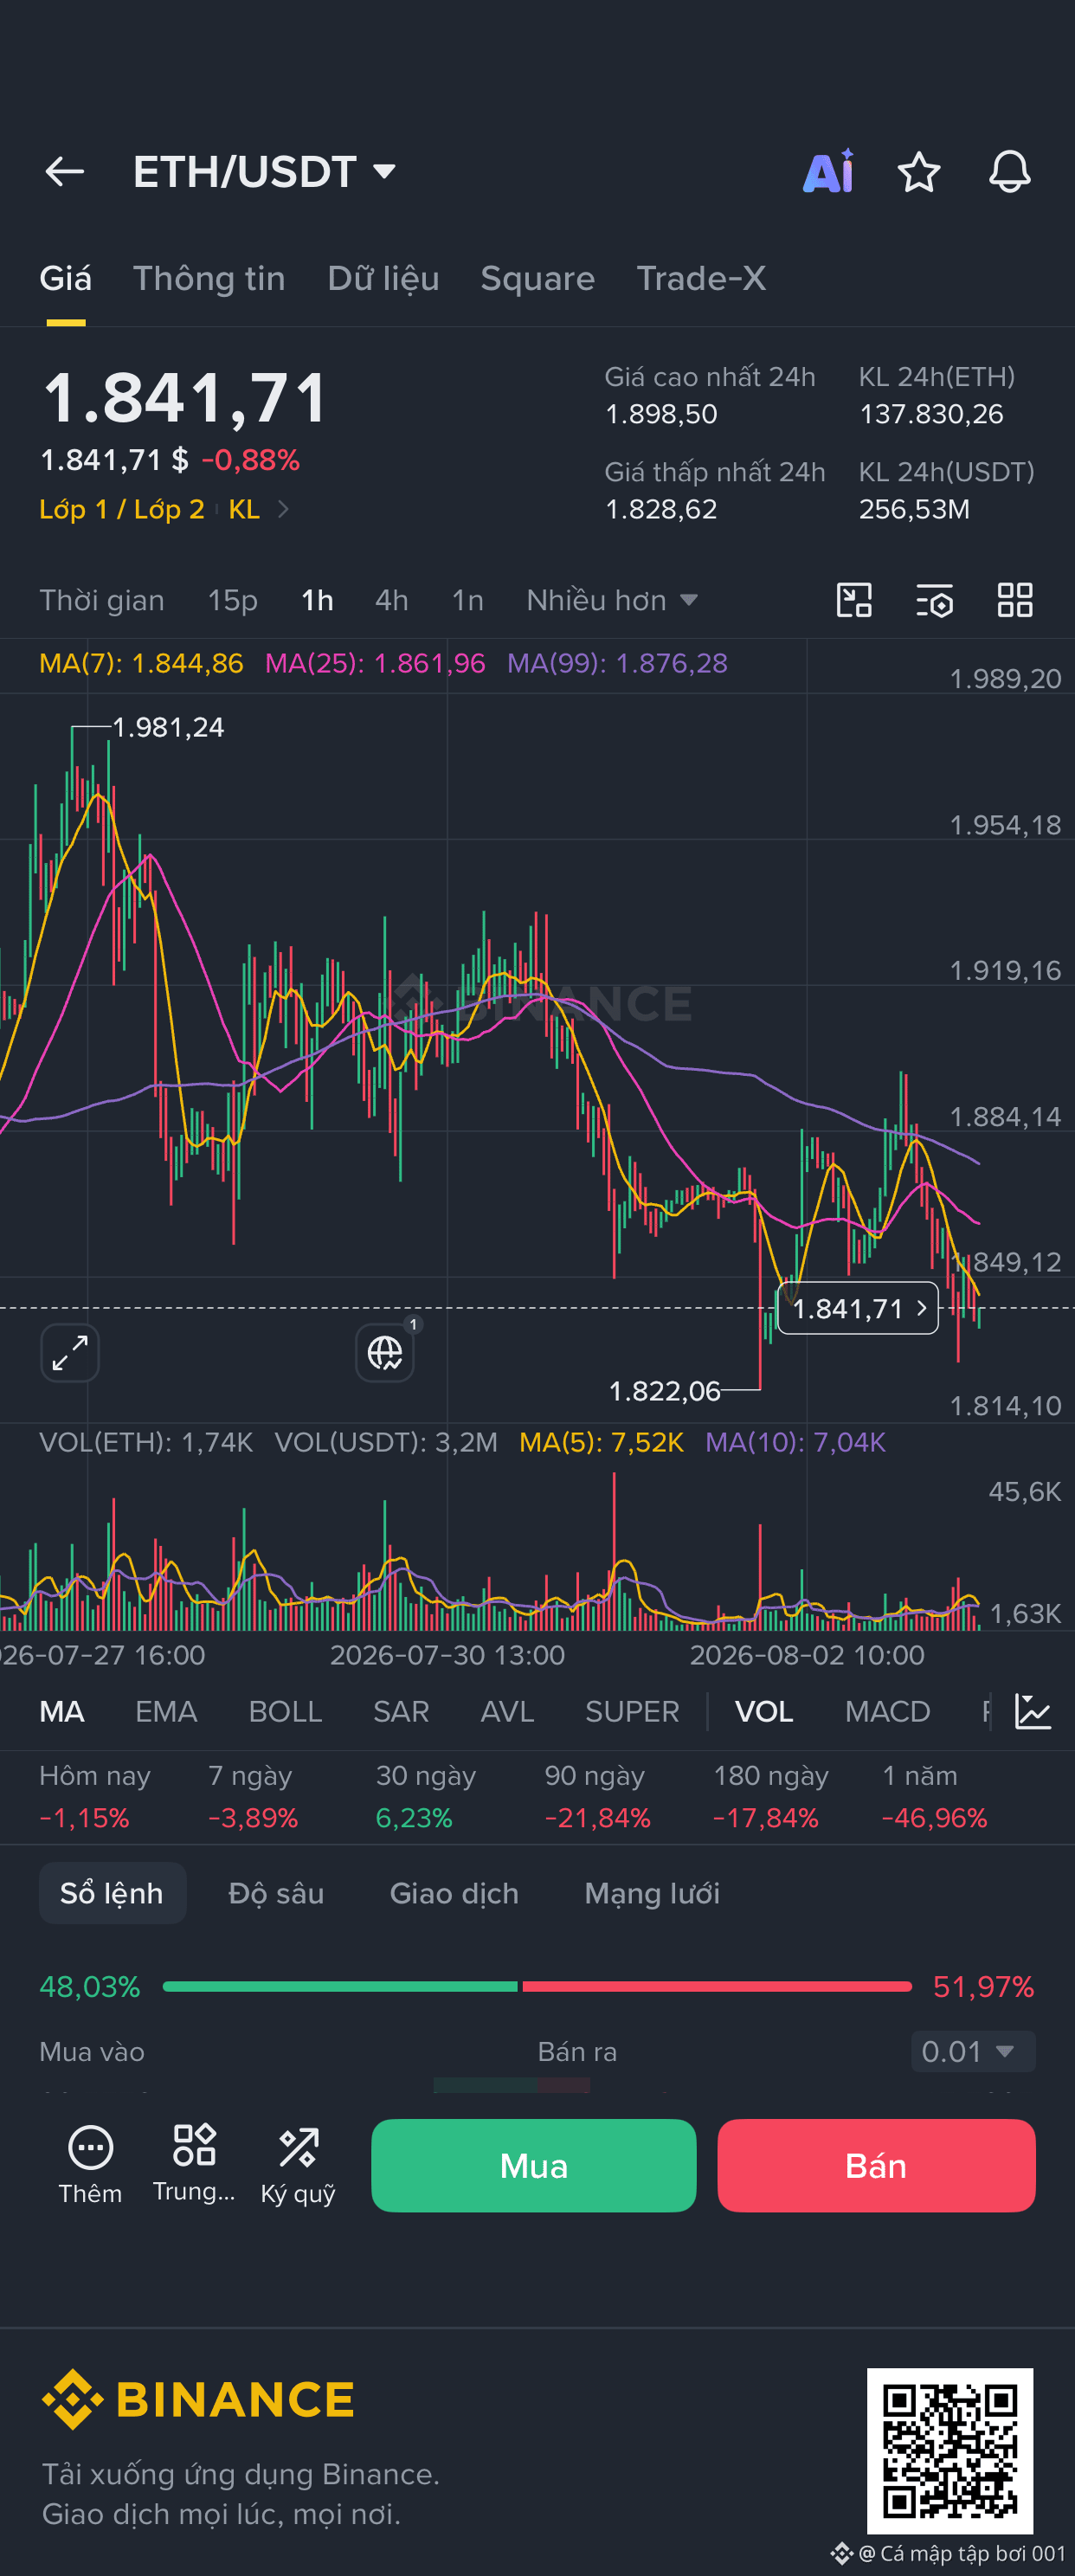
Task: Toggle the MACD sub-indicator
Action: [887, 1711]
